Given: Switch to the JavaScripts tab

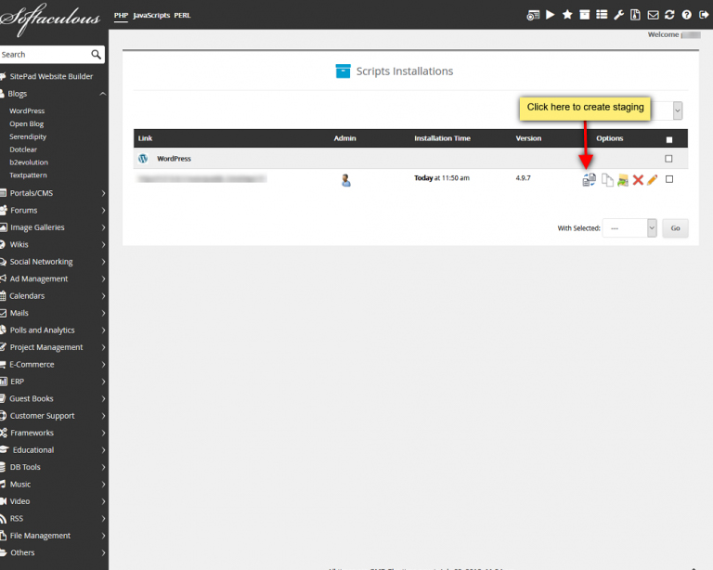Looking at the screenshot, I should pos(151,16).
